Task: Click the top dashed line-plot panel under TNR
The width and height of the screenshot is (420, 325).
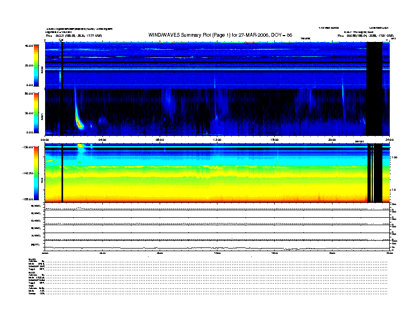Action: [x=217, y=207]
